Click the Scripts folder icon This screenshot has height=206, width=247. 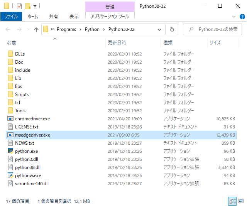click(10, 95)
